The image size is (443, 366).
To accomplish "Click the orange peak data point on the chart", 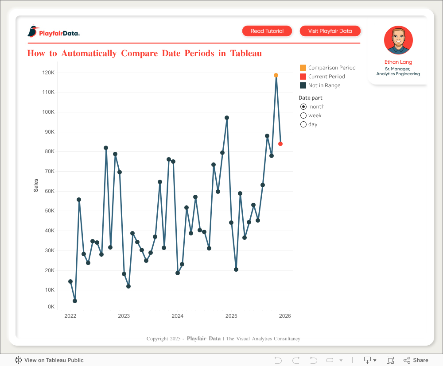I will (x=276, y=75).
